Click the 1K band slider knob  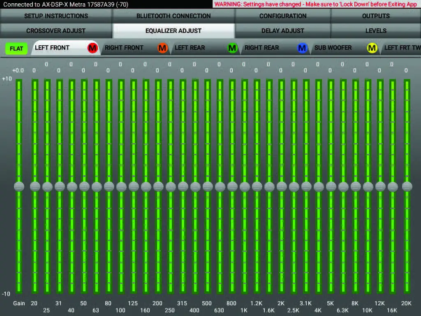245,186
